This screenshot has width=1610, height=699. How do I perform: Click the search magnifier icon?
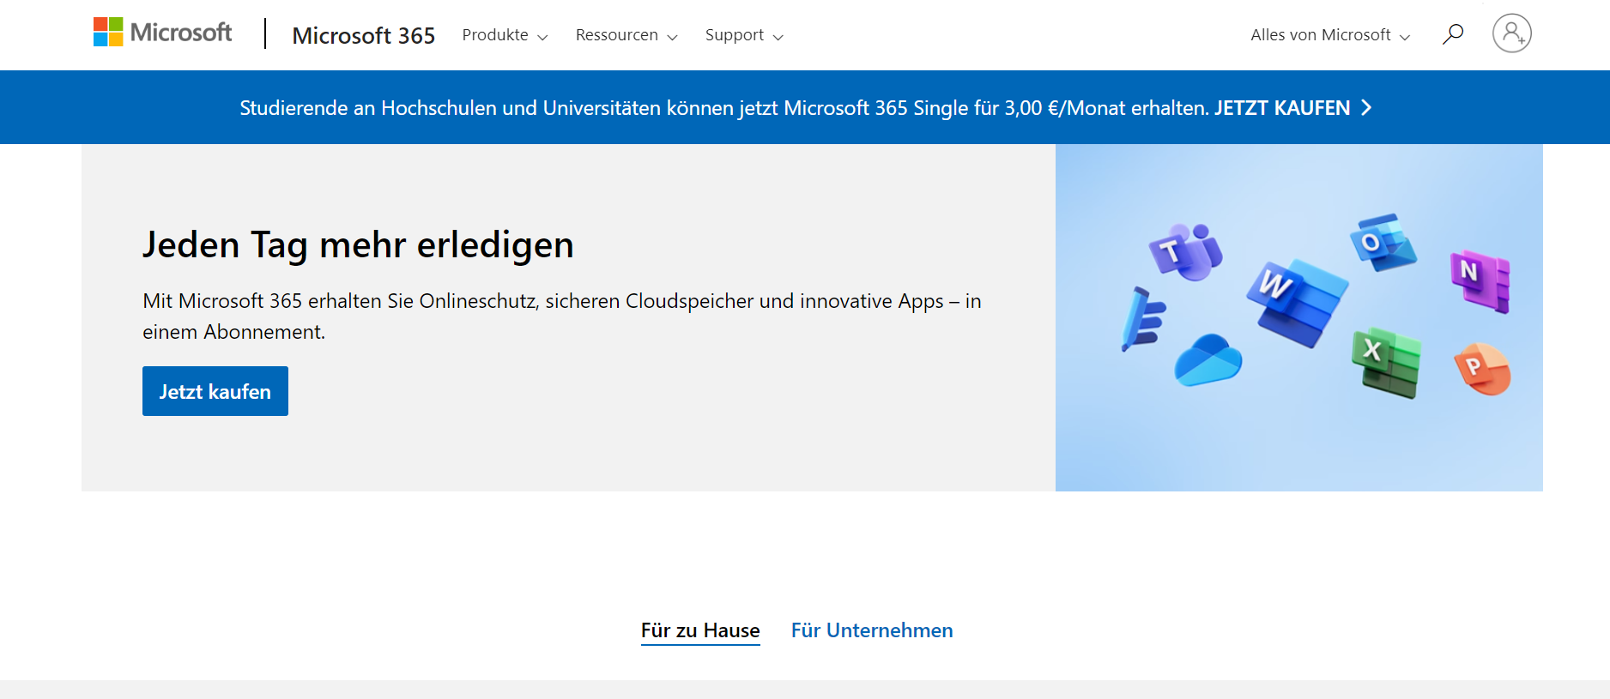pyautogui.click(x=1453, y=34)
